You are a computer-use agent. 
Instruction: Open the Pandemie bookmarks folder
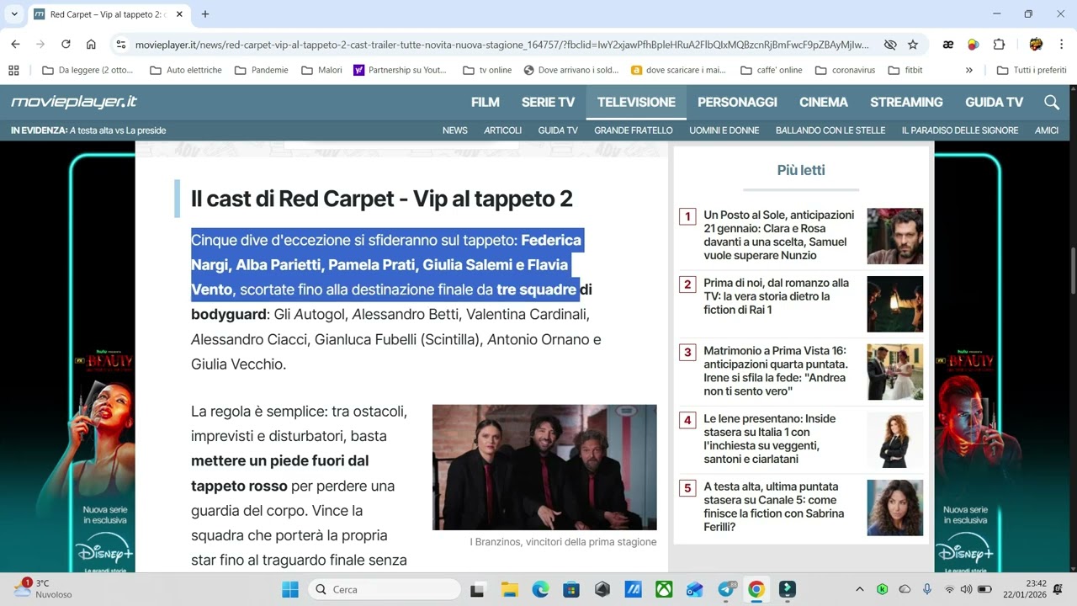click(262, 70)
